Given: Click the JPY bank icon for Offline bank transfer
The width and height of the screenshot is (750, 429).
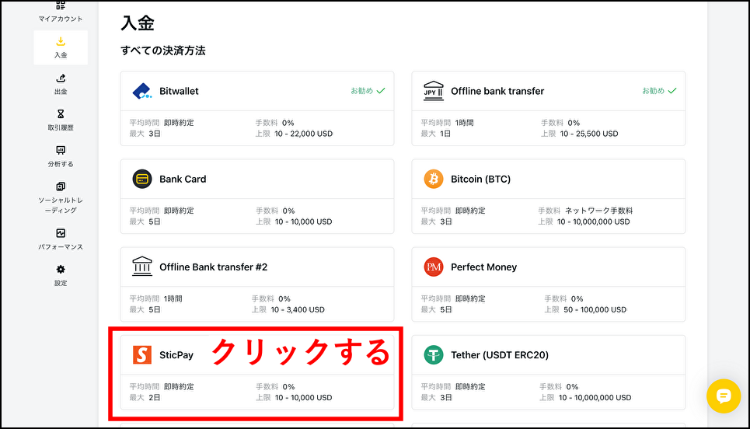Looking at the screenshot, I should tap(434, 91).
